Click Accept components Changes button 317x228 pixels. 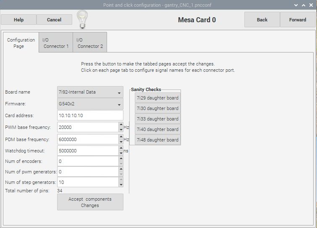tap(90, 202)
